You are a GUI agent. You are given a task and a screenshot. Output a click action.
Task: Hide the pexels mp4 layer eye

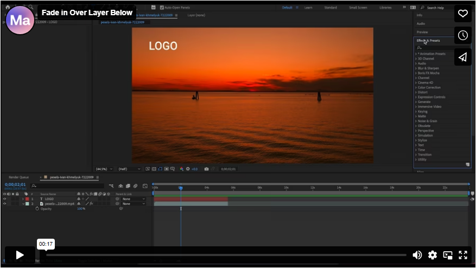4,204
